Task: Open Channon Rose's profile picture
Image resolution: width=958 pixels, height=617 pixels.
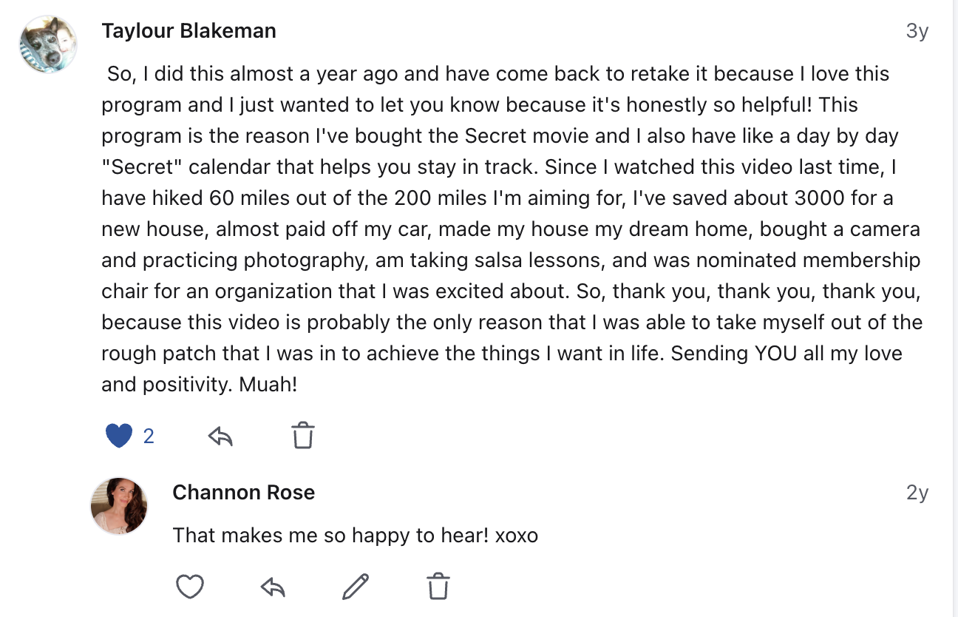Action: point(119,506)
